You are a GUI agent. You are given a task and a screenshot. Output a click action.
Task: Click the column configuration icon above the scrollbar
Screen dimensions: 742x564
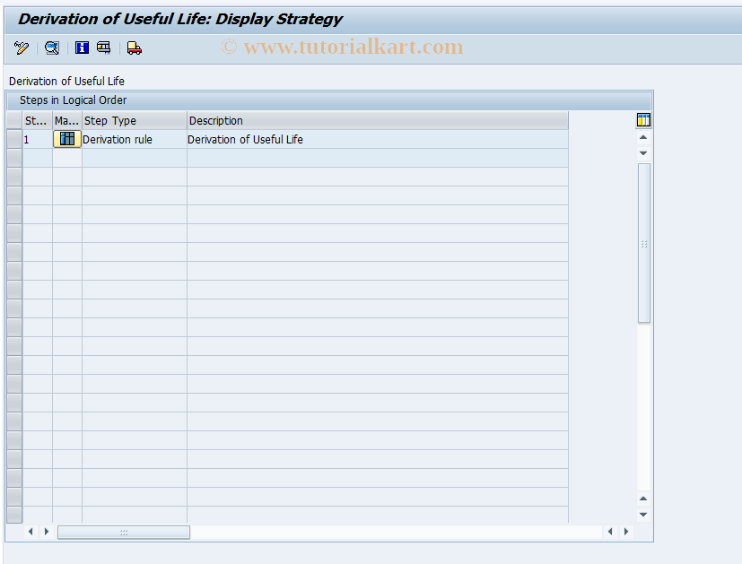tap(642, 119)
